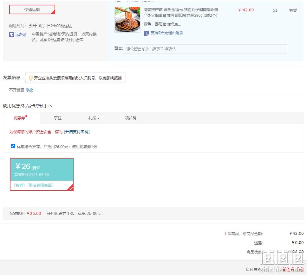Click the 7-day return badge icon
Screen dimensions: 307x275
click(146, 33)
